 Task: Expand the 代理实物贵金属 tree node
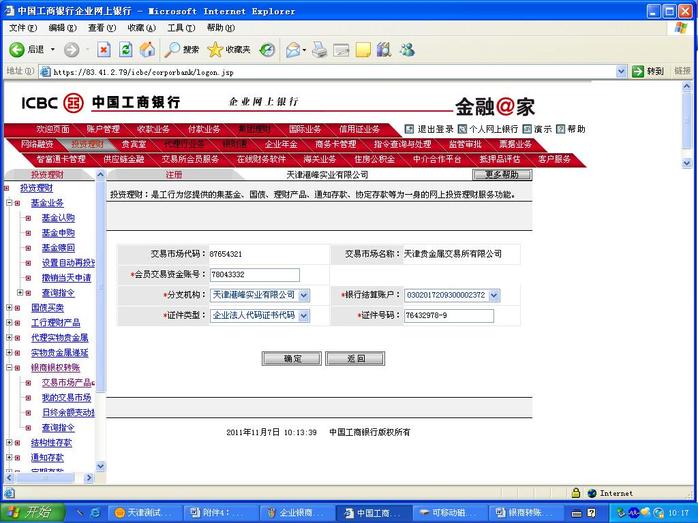[x=9, y=338]
